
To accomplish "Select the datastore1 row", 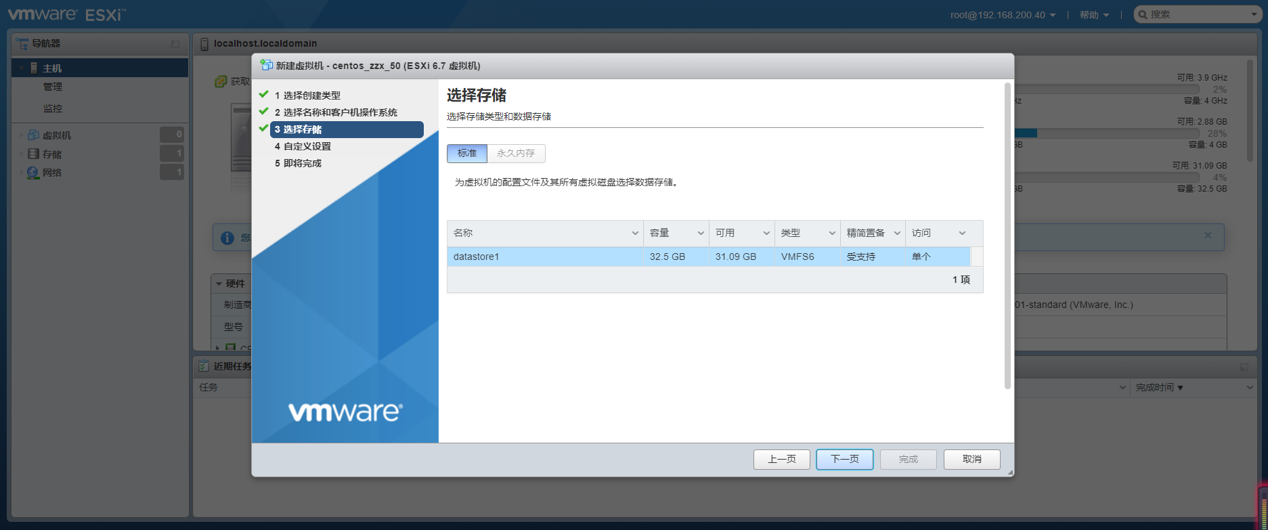I will (709, 257).
